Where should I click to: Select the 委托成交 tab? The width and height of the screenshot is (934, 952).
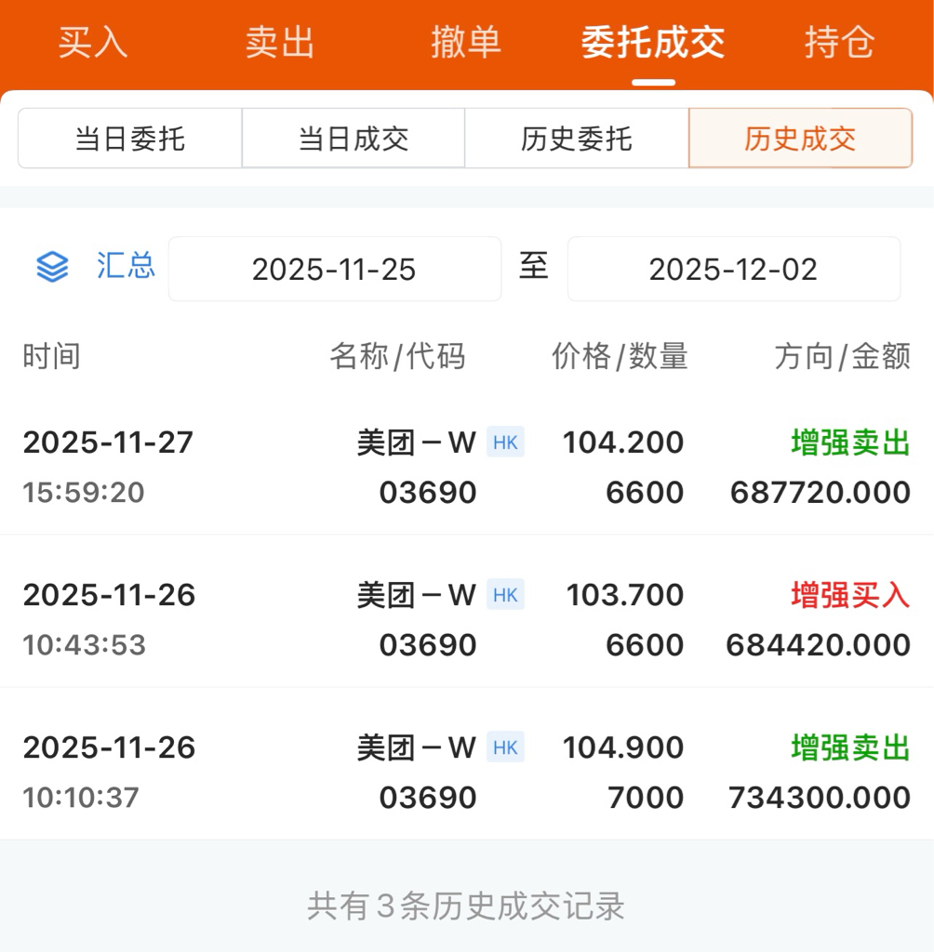[653, 43]
